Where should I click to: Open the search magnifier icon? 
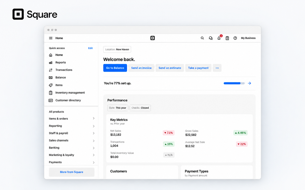pyautogui.click(x=202, y=38)
